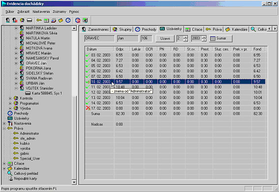Switch to the Práva tab

click(214, 30)
